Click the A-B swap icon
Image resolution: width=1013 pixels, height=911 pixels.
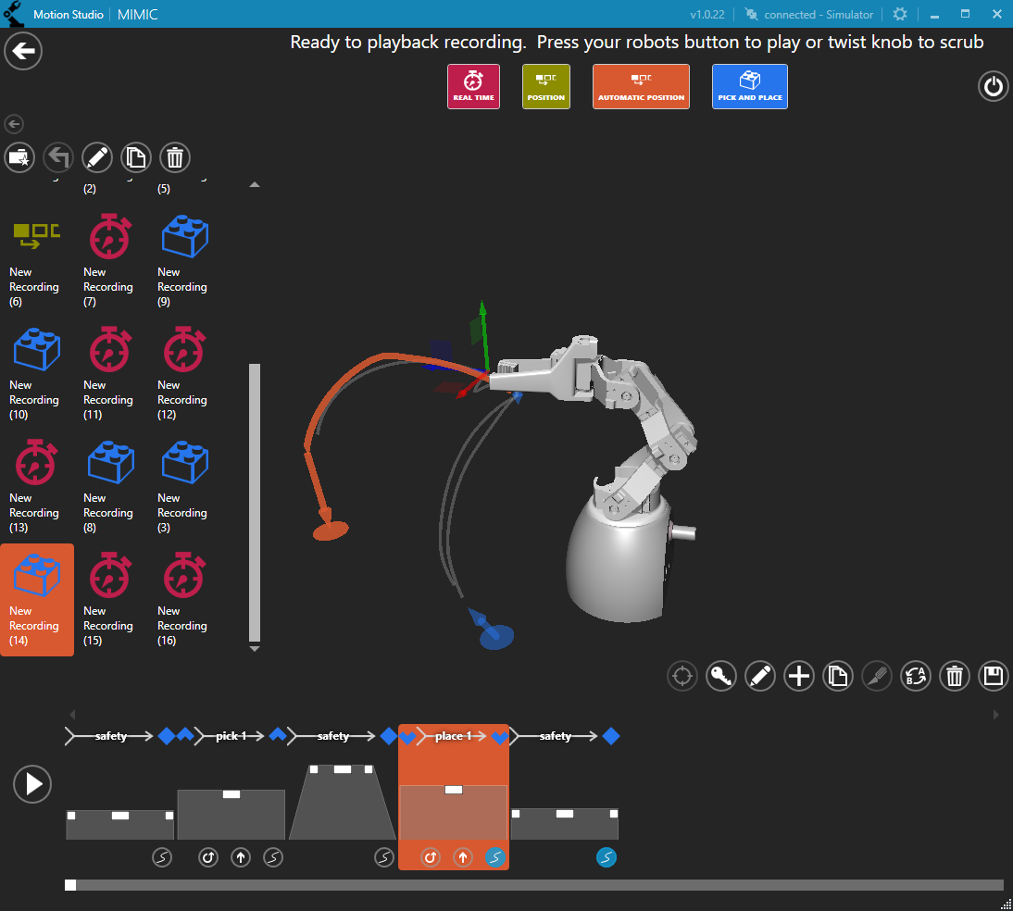point(915,676)
